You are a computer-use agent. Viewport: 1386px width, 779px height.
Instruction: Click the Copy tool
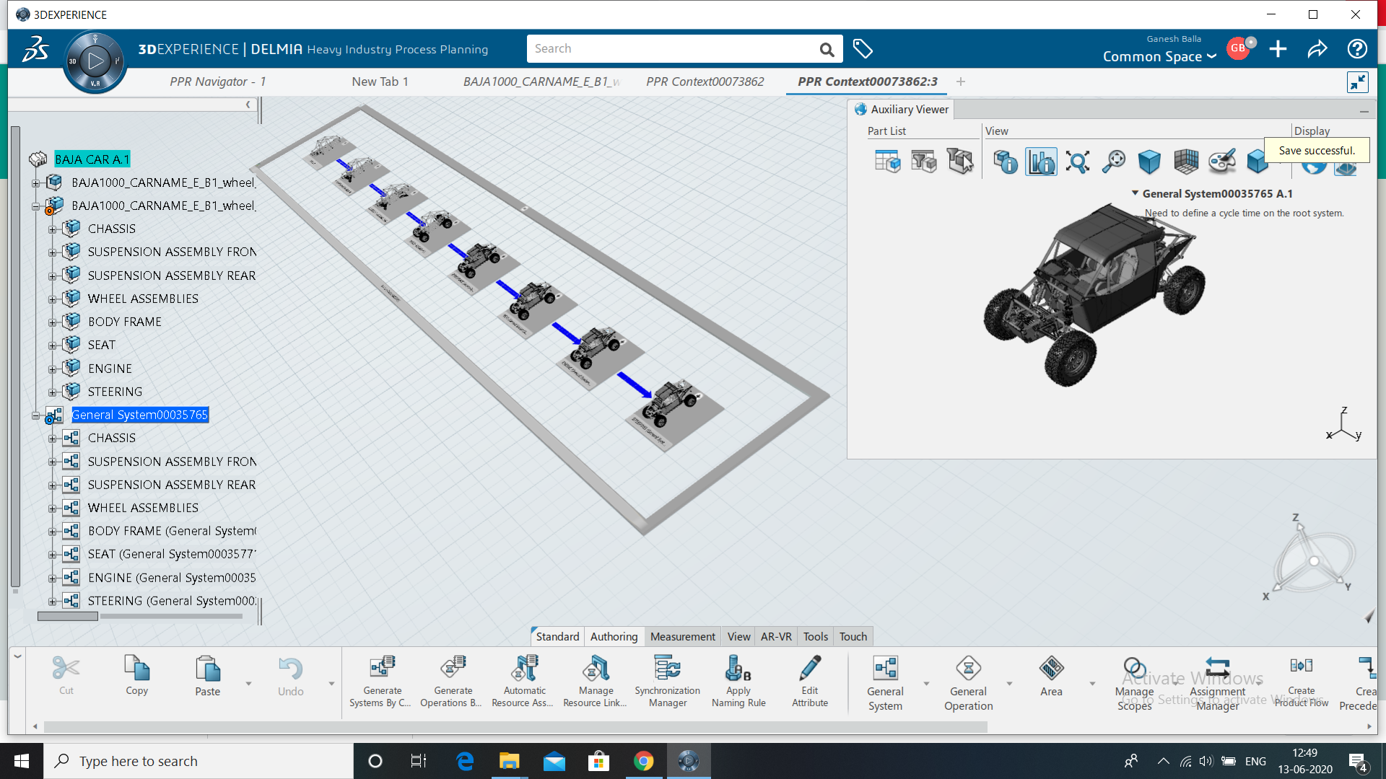point(136,676)
